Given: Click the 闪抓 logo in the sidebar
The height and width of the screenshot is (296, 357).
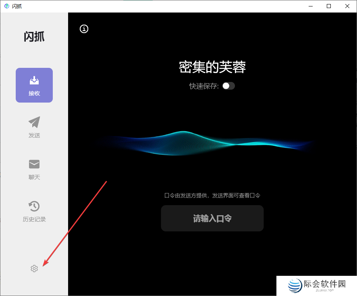Looking at the screenshot, I should click(x=34, y=37).
